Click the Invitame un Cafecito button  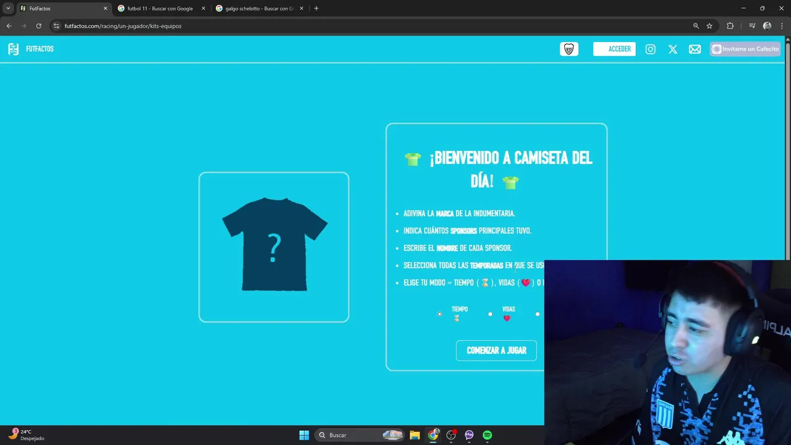(x=745, y=49)
